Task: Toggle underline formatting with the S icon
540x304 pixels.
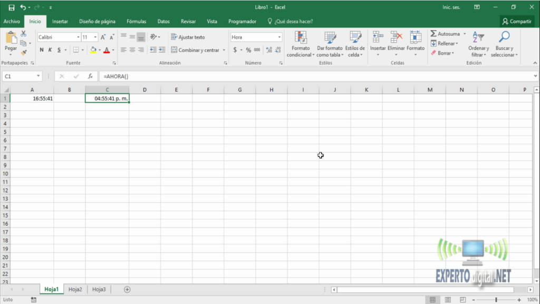Action: pos(59,50)
